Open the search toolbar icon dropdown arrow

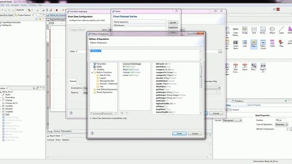pyautogui.click(x=32, y=10)
